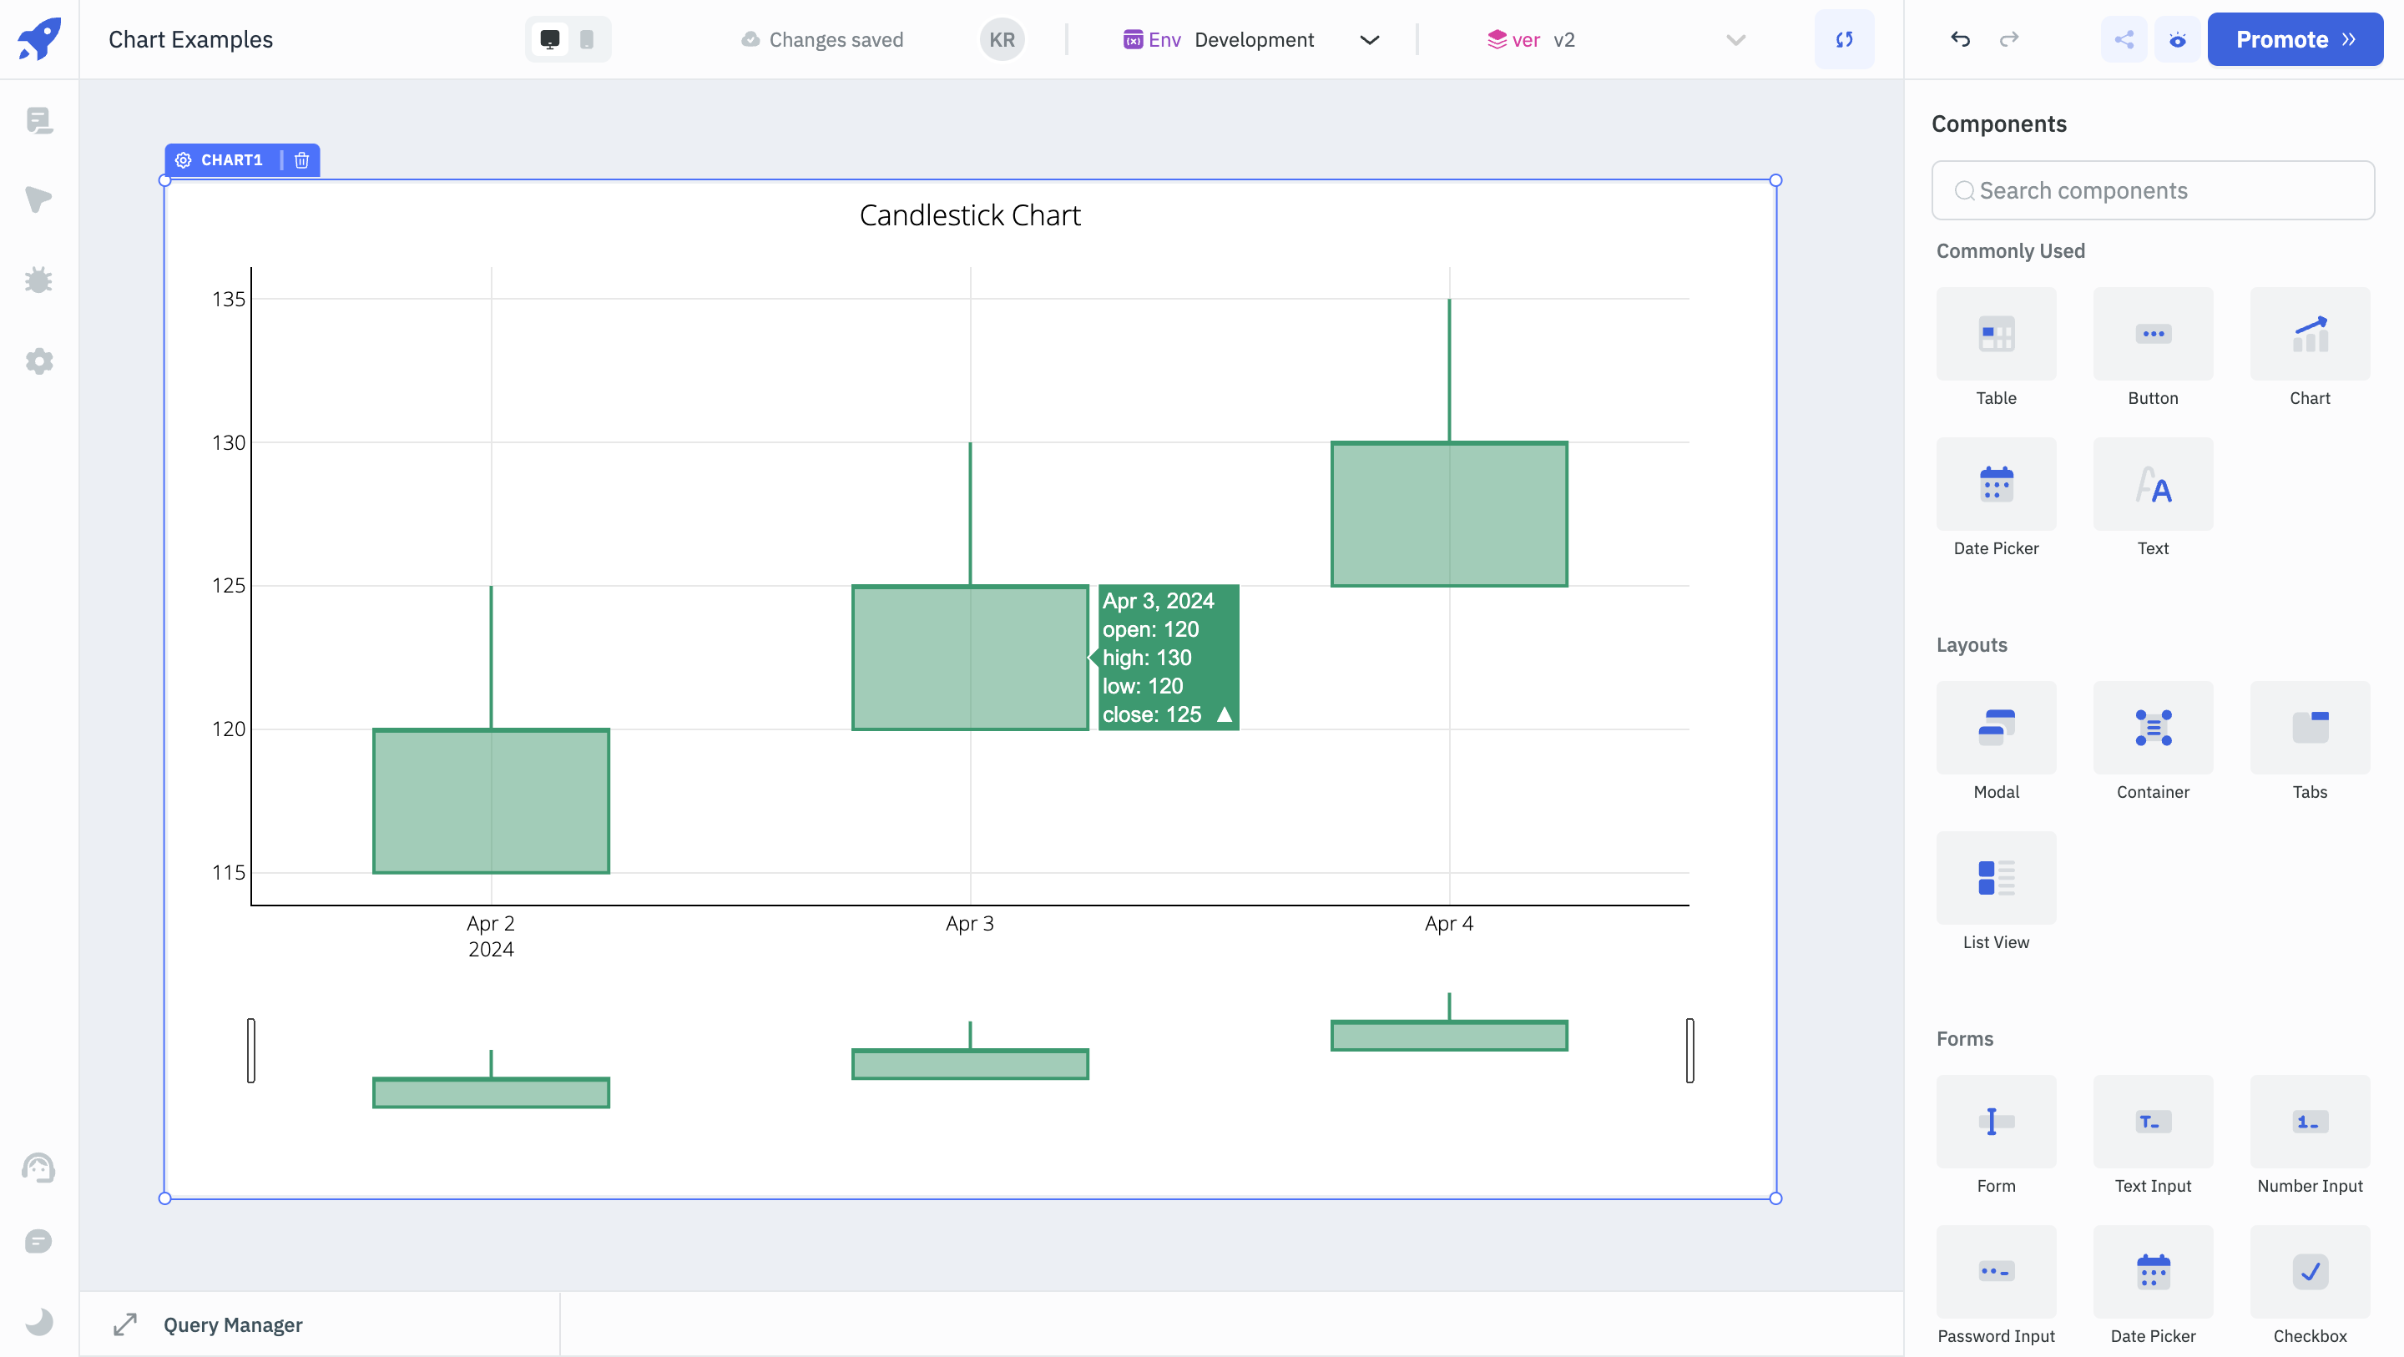The width and height of the screenshot is (2404, 1357).
Task: Click the Promote button
Action: [2294, 39]
